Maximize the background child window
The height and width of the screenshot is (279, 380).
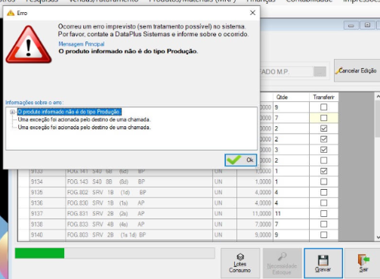point(367,26)
